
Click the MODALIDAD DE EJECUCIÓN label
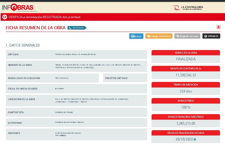pos(24,78)
